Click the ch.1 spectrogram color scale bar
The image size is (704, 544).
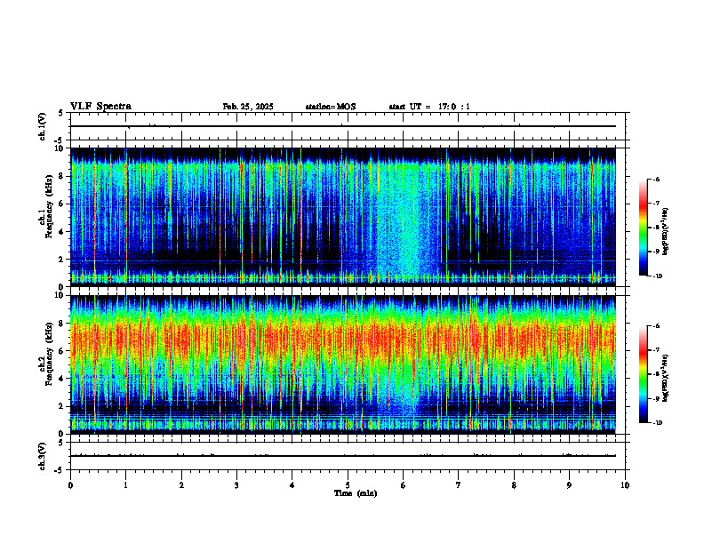(x=643, y=228)
